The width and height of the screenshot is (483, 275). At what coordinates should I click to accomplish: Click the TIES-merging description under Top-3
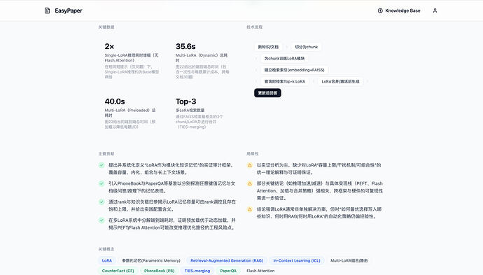coord(199,122)
